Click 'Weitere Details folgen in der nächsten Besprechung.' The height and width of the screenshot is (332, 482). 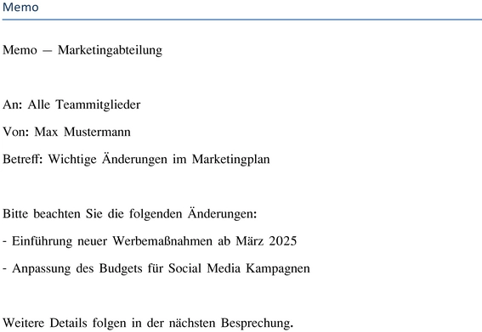click(x=148, y=324)
